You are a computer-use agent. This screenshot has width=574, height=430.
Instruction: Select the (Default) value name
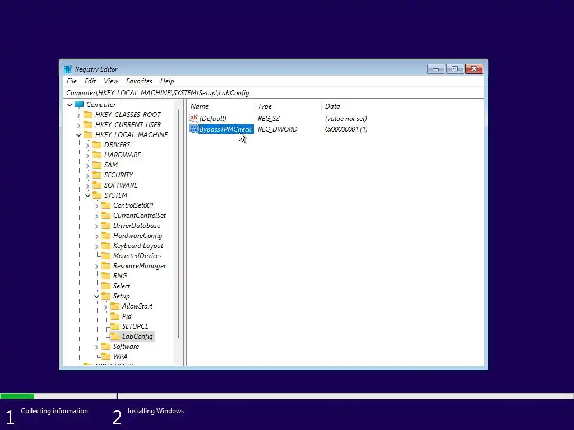[212, 119]
